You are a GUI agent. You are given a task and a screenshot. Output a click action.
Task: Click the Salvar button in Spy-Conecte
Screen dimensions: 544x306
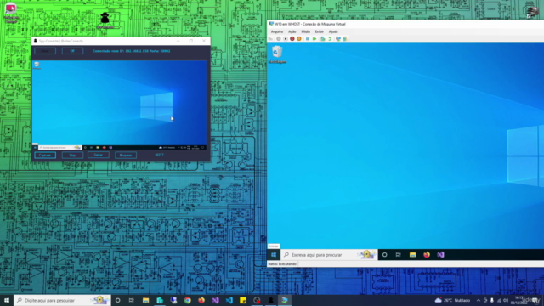coord(99,155)
